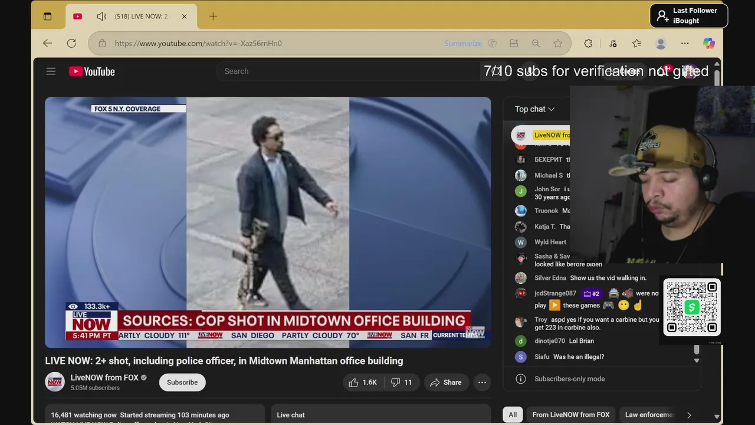Select the All filter chip
This screenshot has height=425, width=755.
click(513, 415)
